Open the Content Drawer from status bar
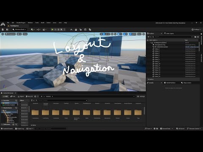Viewport: 203px width, 152px height. [x=7, y=129]
